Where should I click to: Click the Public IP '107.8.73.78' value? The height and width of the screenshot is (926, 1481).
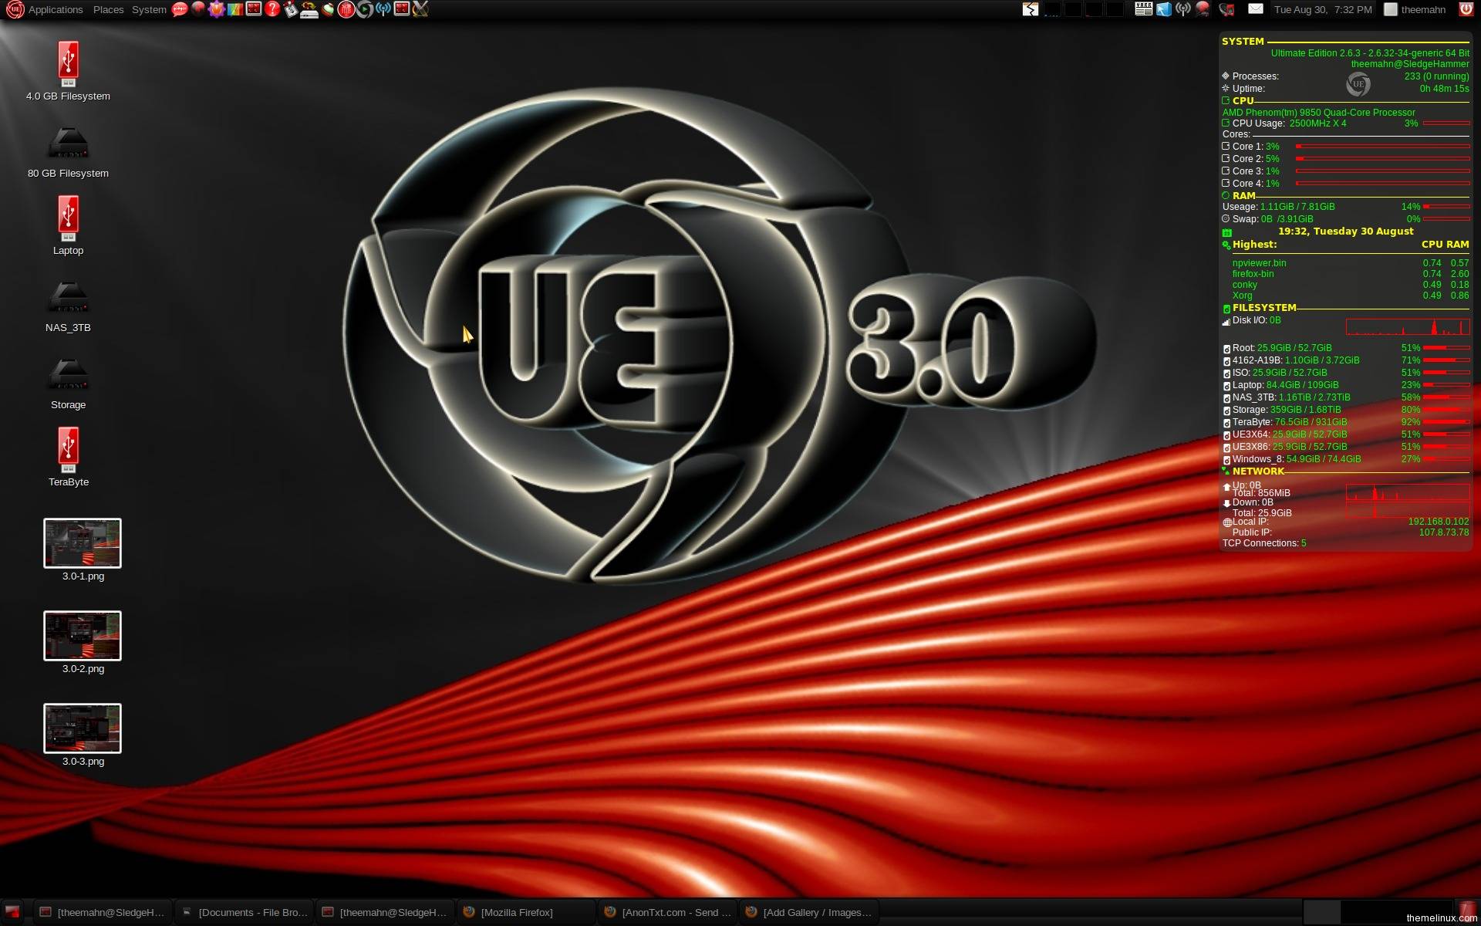point(1444,532)
